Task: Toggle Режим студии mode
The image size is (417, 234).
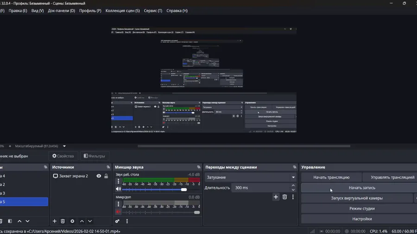Action: (362, 209)
